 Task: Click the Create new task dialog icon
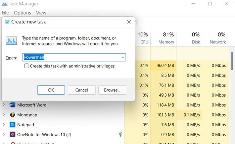[7, 22]
